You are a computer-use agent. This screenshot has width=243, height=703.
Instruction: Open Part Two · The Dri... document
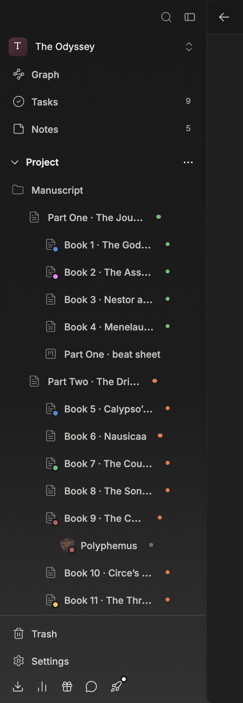tap(93, 382)
